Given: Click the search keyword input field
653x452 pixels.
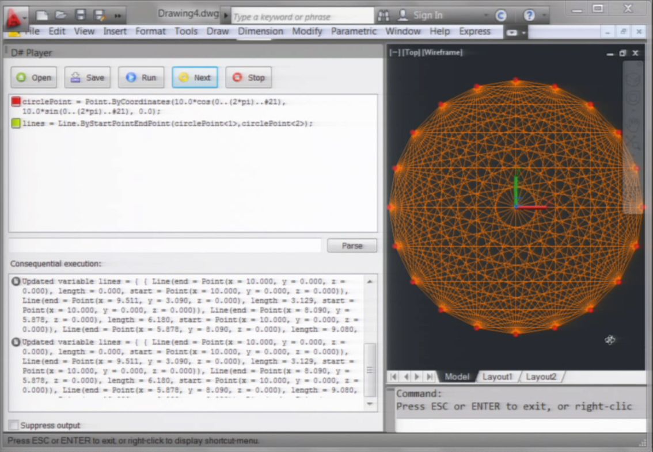Looking at the screenshot, I should 302,17.
